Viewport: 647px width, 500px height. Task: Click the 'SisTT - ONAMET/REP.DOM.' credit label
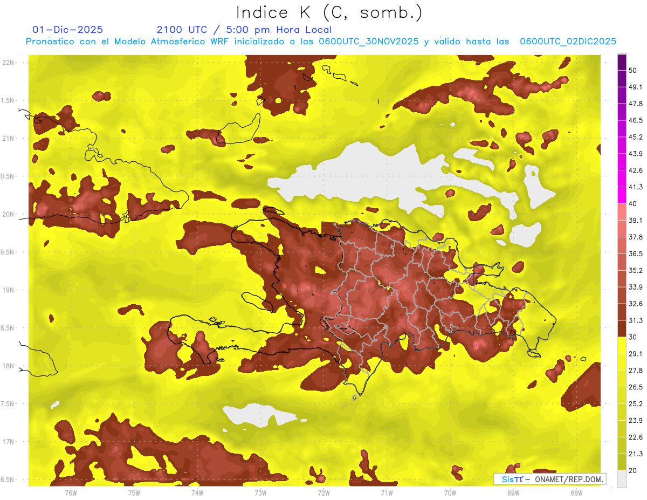550,479
